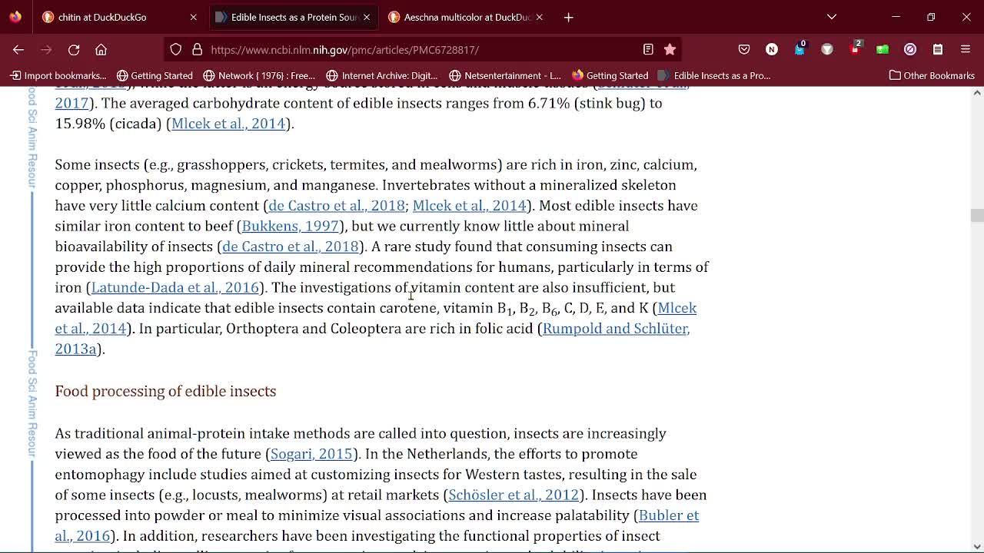Open the Firefox application menu
This screenshot has width=984, height=553.
coord(966,49)
